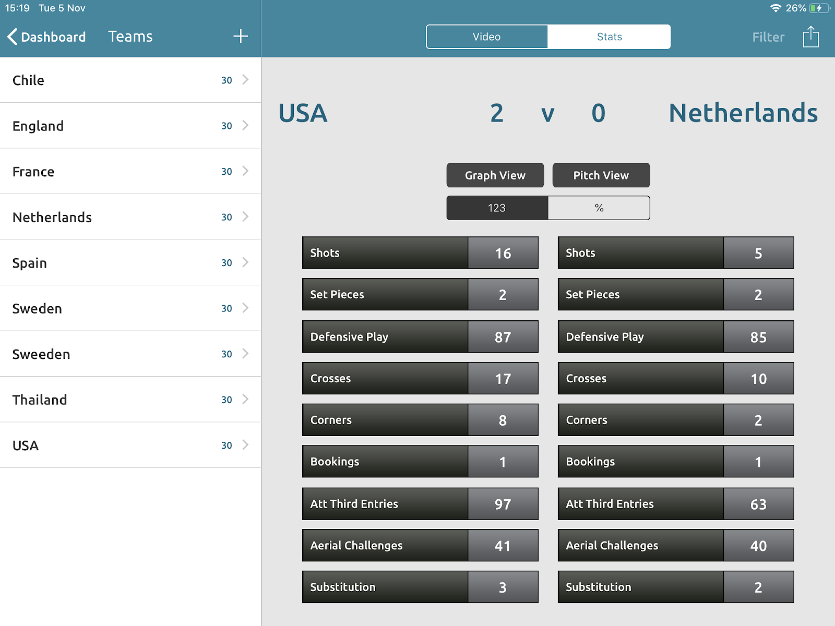This screenshot has height=626, width=835.
Task: Expand the England team row chevron
Action: 245,126
